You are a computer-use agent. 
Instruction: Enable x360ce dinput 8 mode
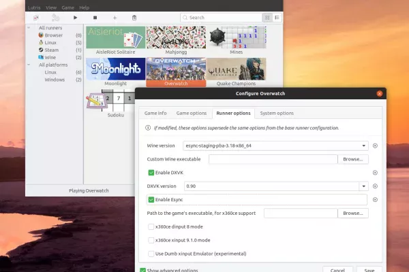(x=151, y=226)
